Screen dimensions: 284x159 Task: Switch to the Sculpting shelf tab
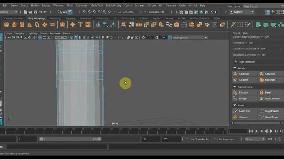[55, 19]
